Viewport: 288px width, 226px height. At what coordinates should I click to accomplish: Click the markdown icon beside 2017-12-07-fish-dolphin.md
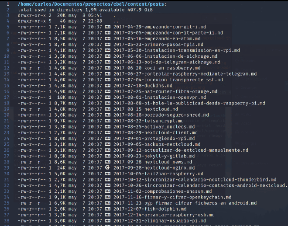tap(108, 209)
